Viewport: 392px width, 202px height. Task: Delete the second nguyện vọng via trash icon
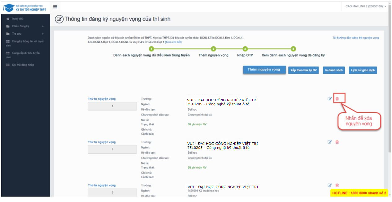click(x=337, y=142)
